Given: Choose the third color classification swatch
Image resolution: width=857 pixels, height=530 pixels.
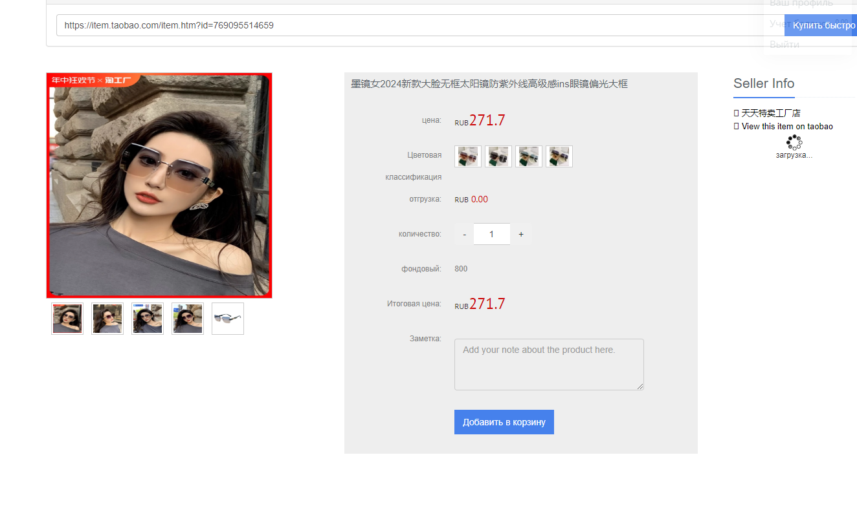Looking at the screenshot, I should 529,156.
